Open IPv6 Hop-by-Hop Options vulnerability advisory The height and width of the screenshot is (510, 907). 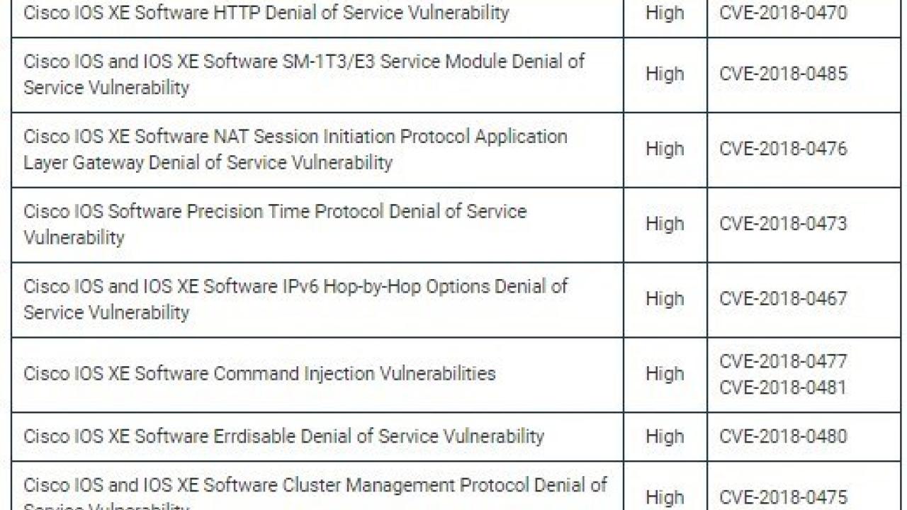pos(295,300)
